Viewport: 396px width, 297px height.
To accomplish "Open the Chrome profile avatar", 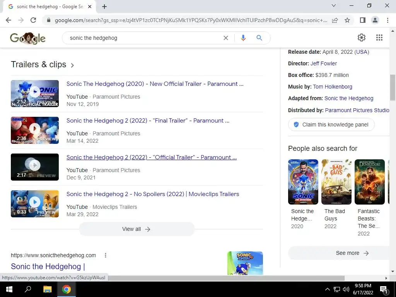I will tap(375, 20).
